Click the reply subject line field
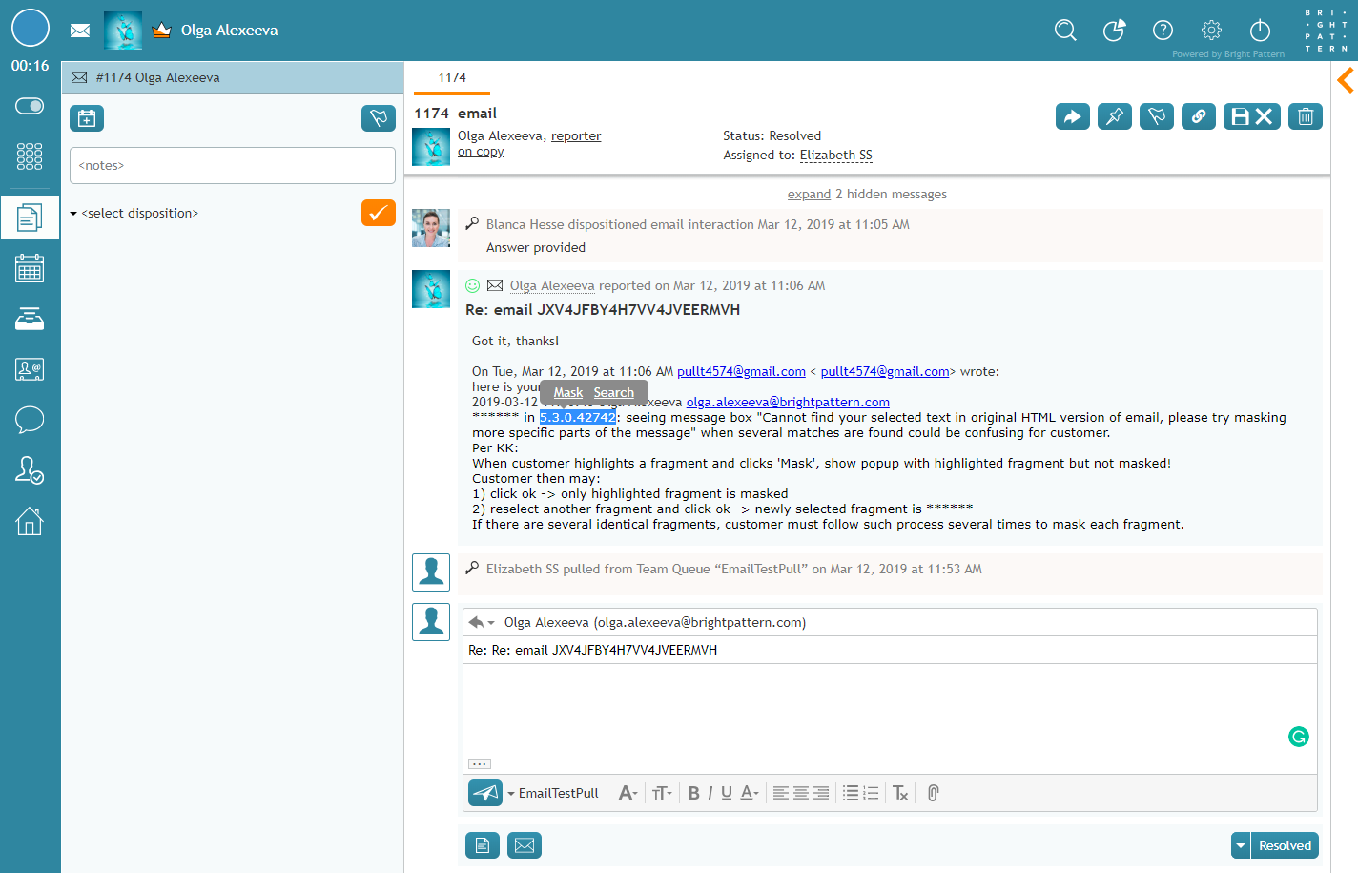 (x=890, y=650)
